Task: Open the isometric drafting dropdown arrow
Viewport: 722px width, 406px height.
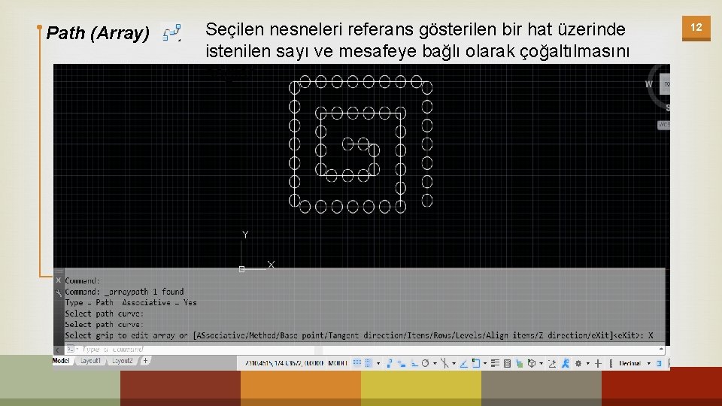Action: (454, 363)
